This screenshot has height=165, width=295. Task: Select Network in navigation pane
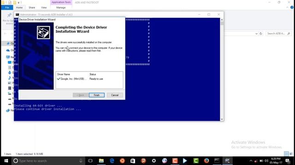pyautogui.click(x=10, y=110)
